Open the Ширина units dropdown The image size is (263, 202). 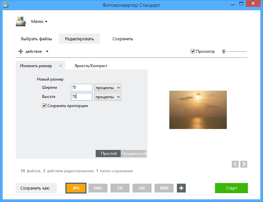[108, 87]
